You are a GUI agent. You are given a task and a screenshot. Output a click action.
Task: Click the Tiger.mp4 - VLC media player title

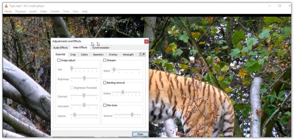coord(27,6)
